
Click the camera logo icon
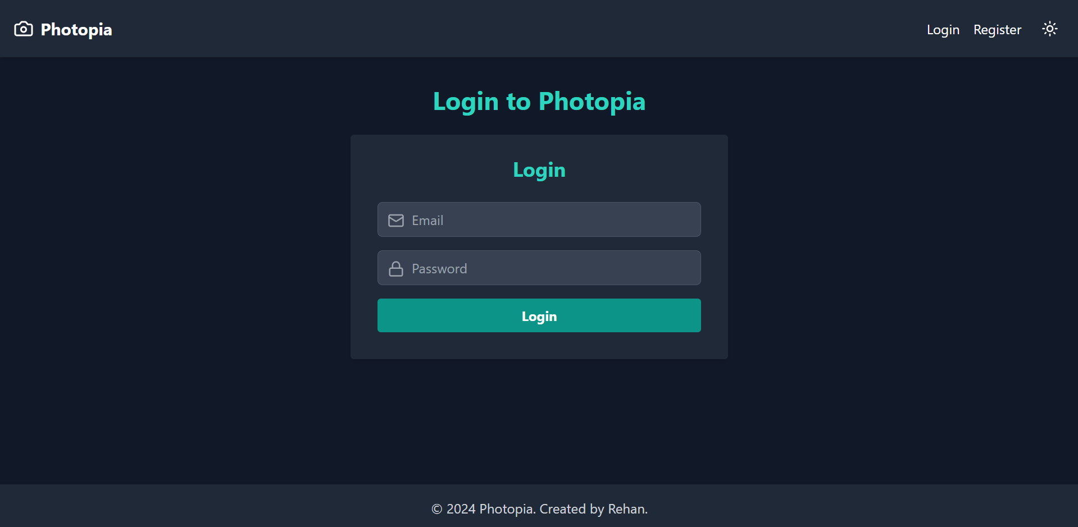pos(23,29)
